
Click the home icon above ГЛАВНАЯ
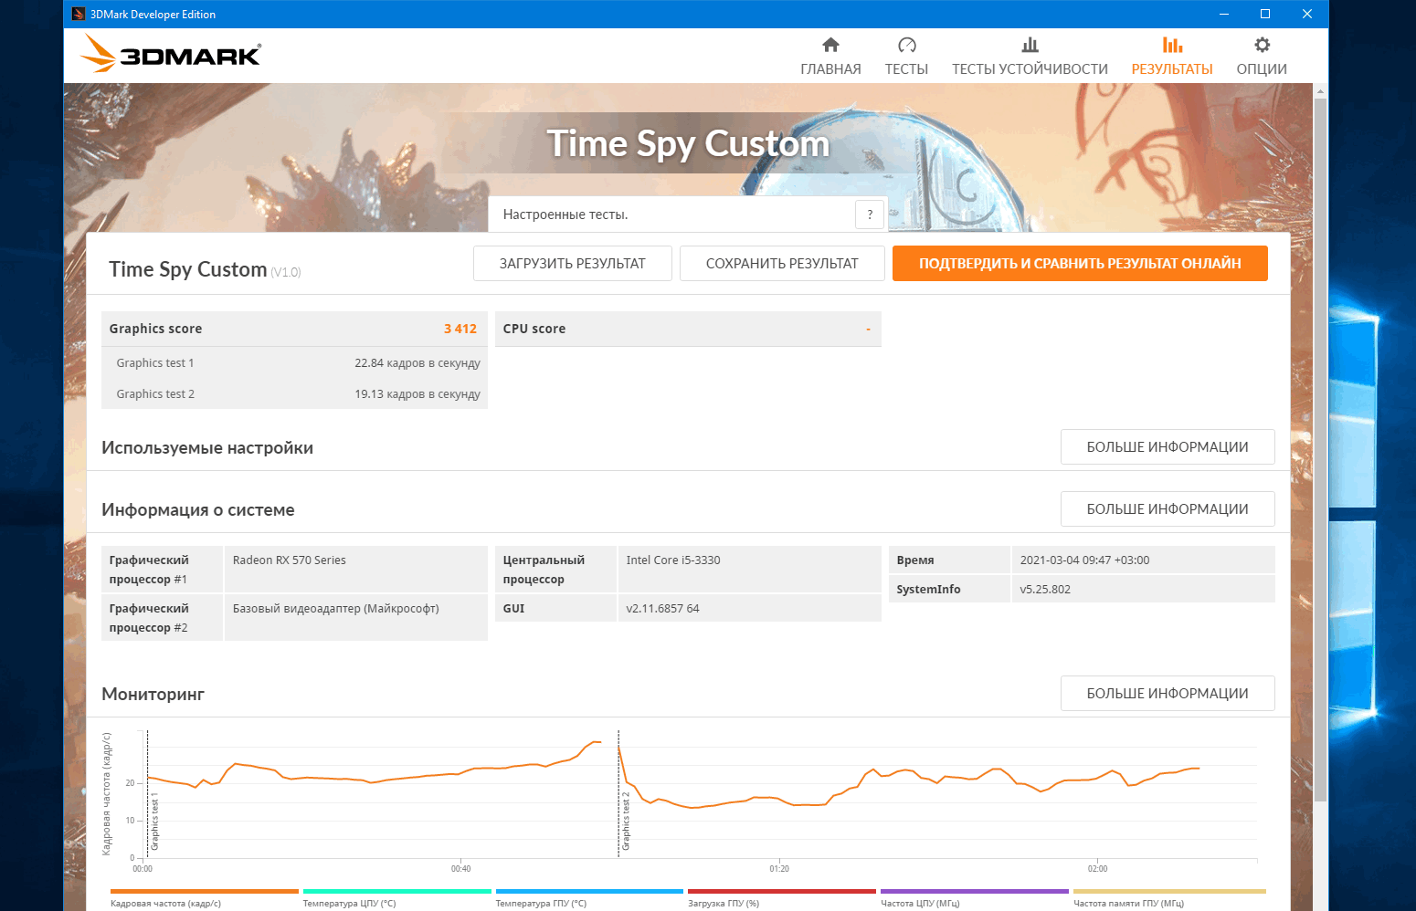(830, 45)
